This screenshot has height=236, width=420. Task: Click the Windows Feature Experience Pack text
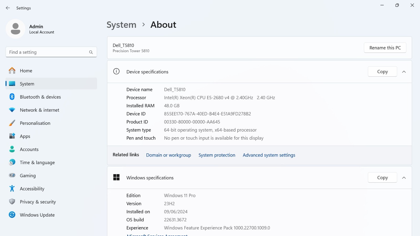tap(217, 228)
